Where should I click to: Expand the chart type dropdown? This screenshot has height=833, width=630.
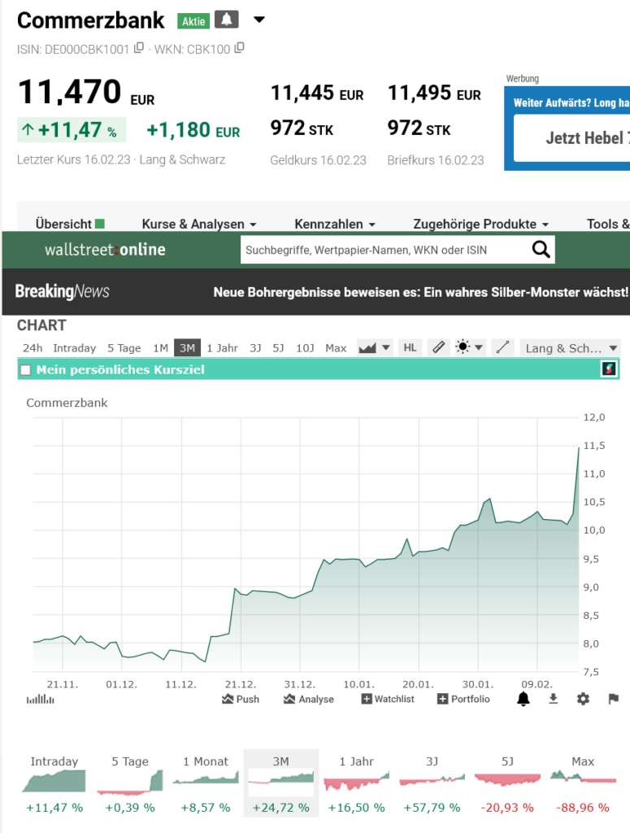(x=376, y=347)
